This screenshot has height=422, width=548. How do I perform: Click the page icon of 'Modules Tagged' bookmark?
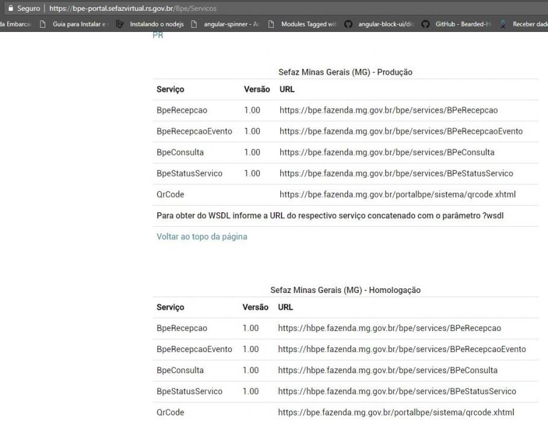(271, 24)
